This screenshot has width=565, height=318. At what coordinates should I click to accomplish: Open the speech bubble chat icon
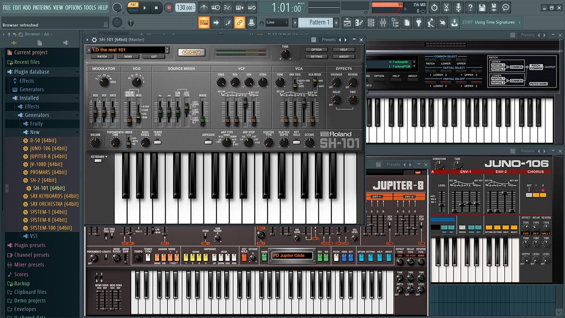click(x=506, y=8)
